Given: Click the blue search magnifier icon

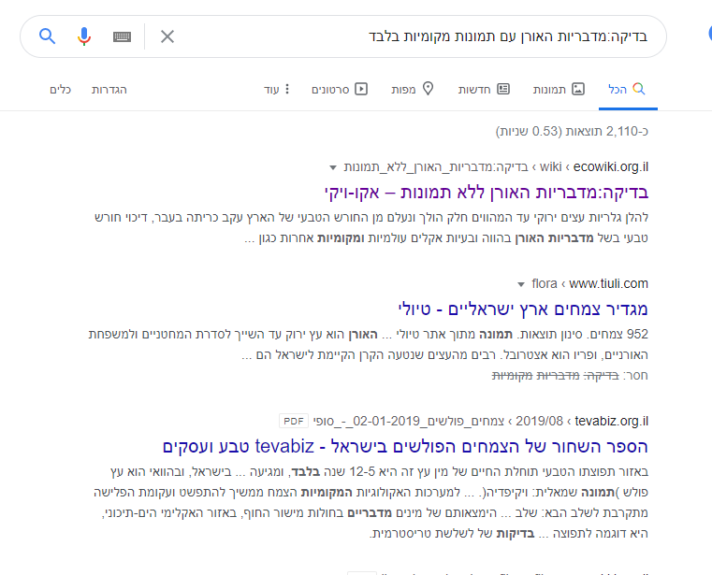Looking at the screenshot, I should tap(47, 36).
